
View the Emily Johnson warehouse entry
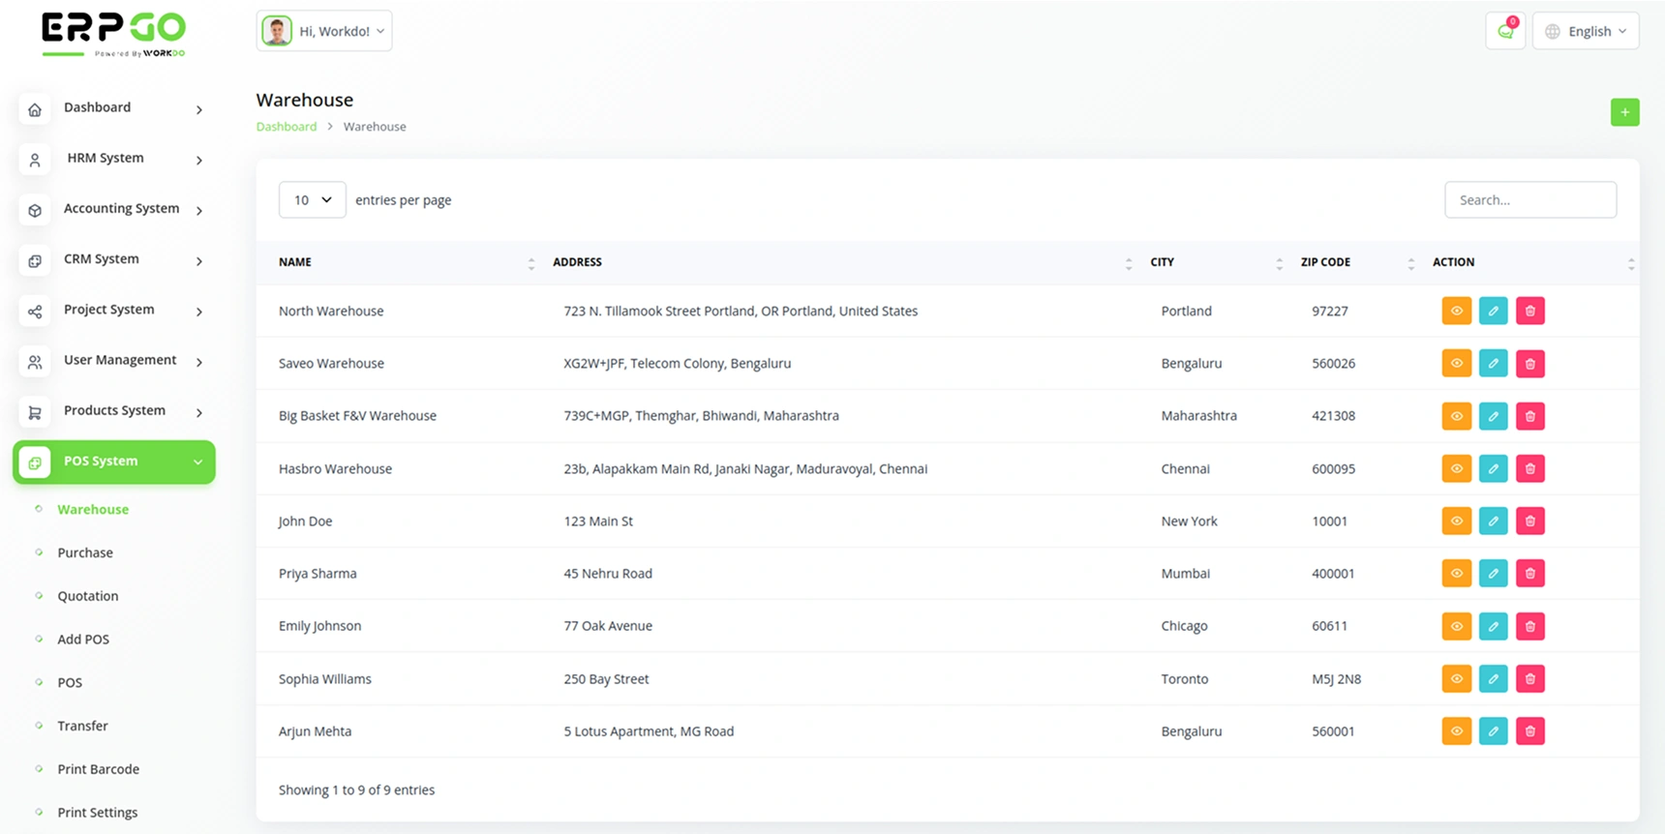coord(1456,626)
